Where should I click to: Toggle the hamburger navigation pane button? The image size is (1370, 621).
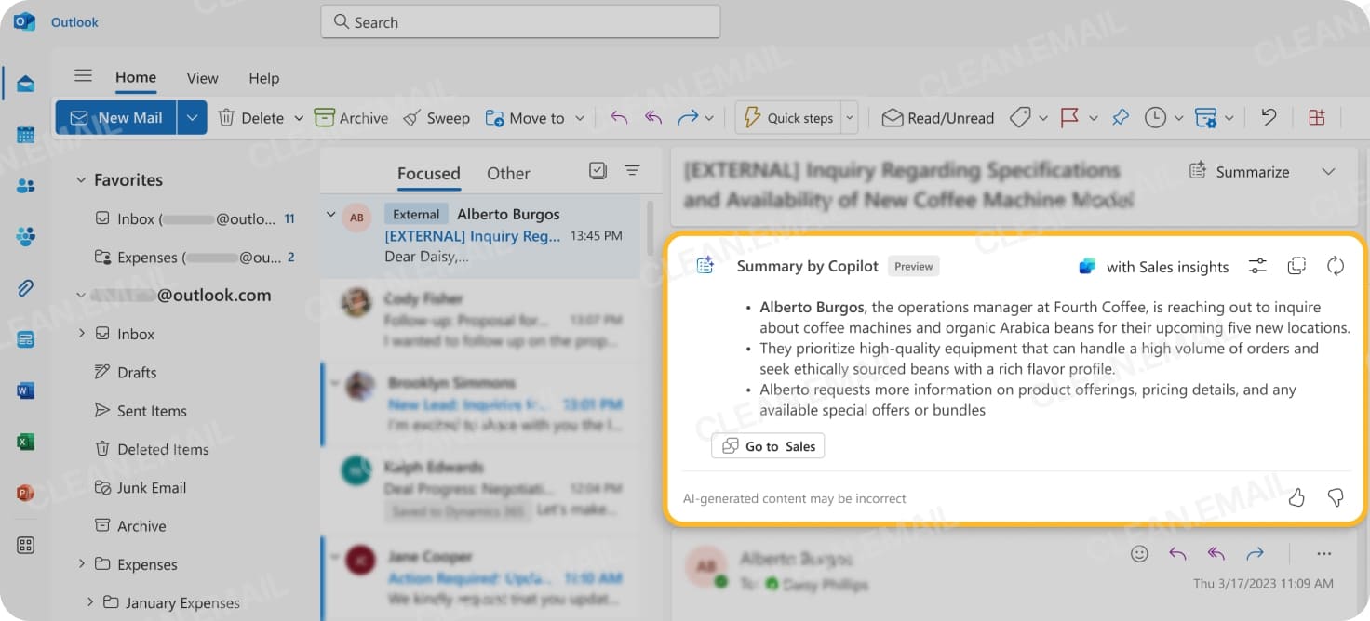click(x=84, y=76)
